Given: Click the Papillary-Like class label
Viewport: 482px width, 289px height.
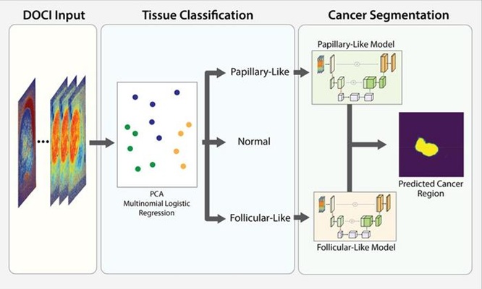Looking at the screenshot, I should (258, 73).
